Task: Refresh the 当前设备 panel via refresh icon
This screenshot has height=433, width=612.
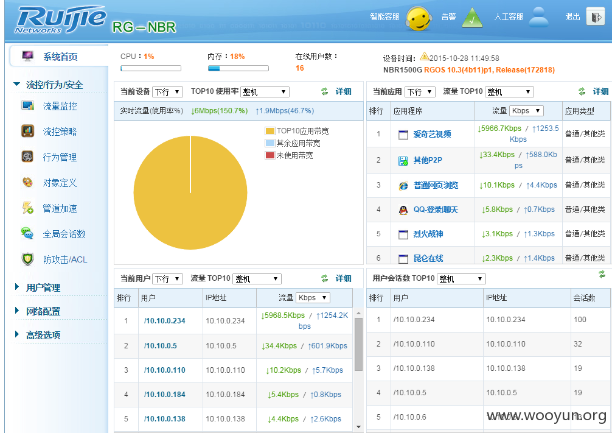Action: 324,91
